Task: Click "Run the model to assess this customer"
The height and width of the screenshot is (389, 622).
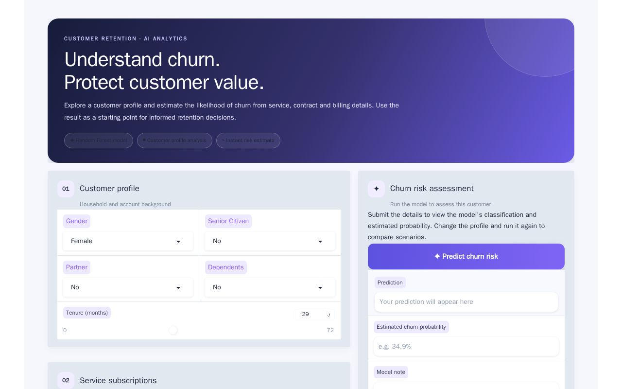Action: 441,204
